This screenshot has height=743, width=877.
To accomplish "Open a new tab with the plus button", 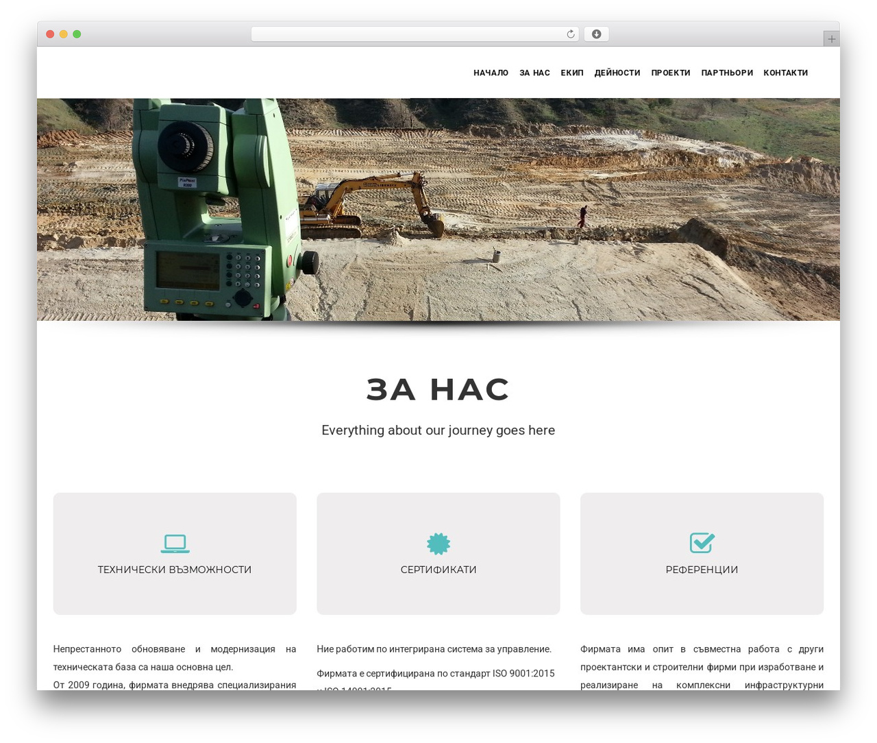I will click(x=831, y=39).
